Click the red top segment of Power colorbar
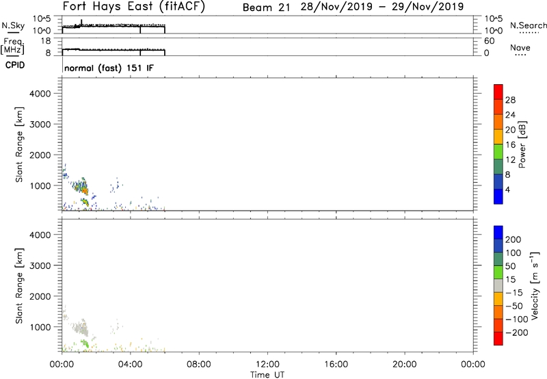This screenshot has height=379, width=547. 498,92
